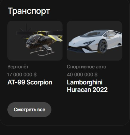Click the 40 000 000 $ price
130x135 pixels.
coord(82,74)
